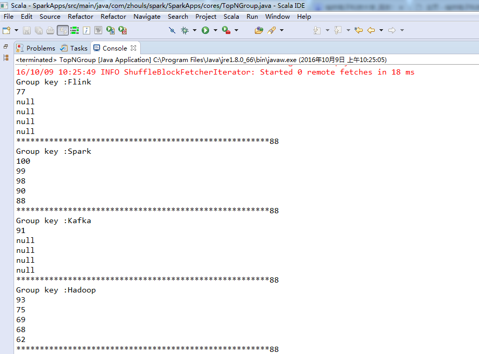This screenshot has width=479, height=354.
Task: Click the Back navigation arrow icon
Action: (371, 30)
